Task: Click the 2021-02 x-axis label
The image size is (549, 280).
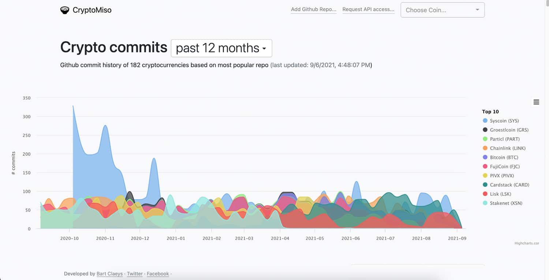Action: point(212,238)
